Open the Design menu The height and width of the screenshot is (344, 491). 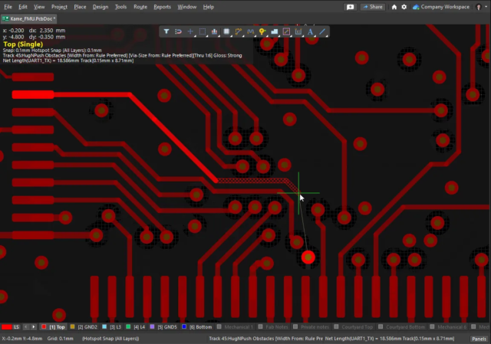coord(101,7)
